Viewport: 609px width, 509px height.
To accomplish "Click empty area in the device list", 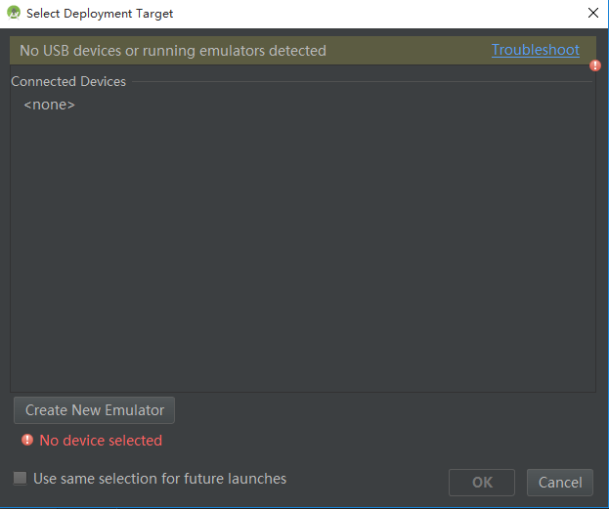I will pos(303,254).
